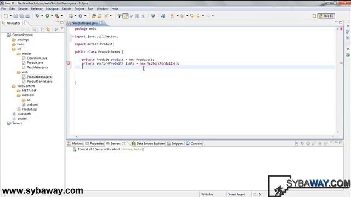
Task: Open the File menu
Action: [4, 9]
